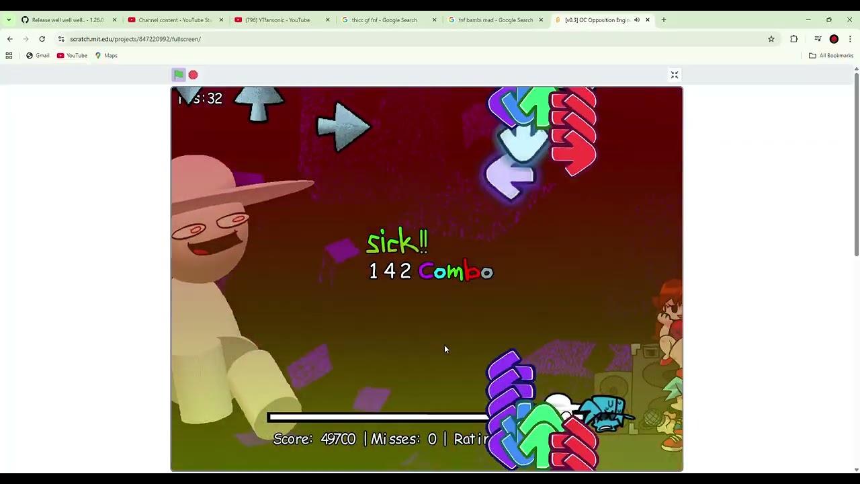Click the gray up arrow receptor near the counter
Viewport: 860px width, 484px height.
point(259,104)
